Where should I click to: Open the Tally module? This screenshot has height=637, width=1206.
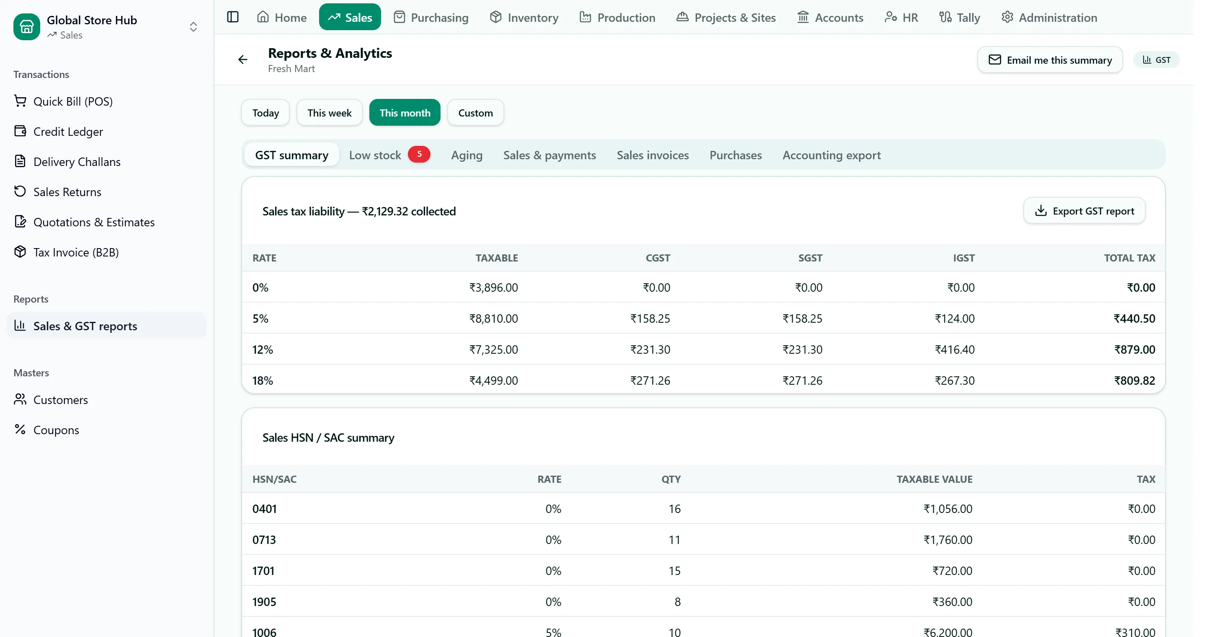point(960,17)
